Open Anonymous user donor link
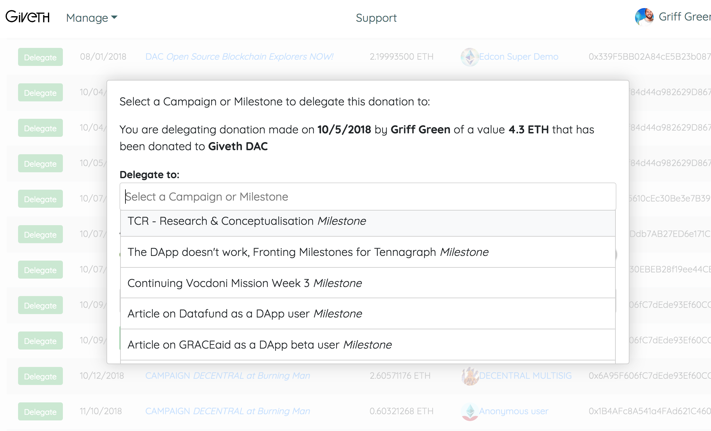 [514, 411]
